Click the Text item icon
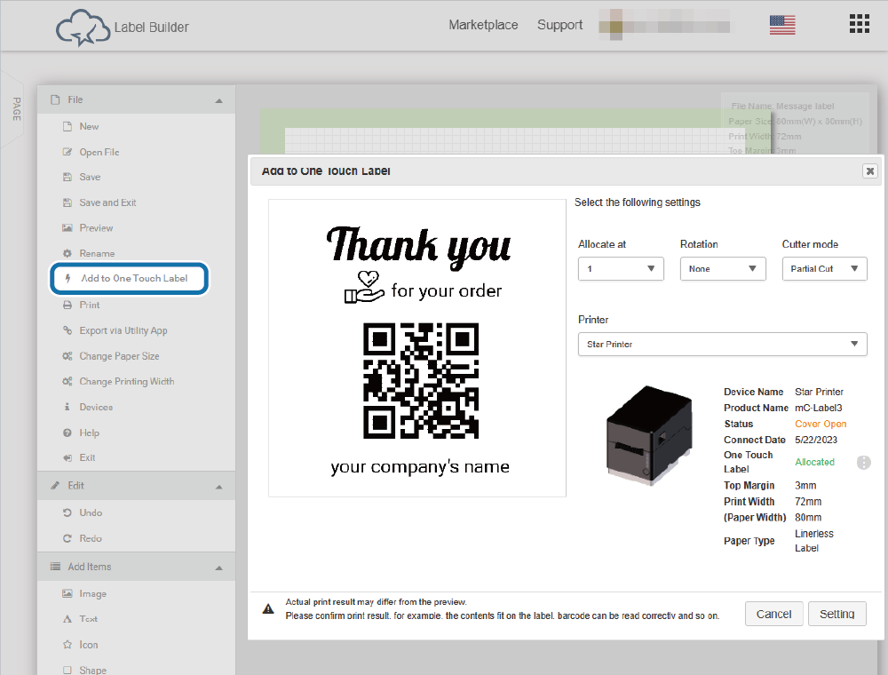The width and height of the screenshot is (888, 675). coord(67,619)
